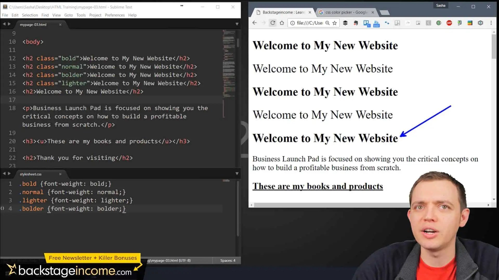Open Chrome three-dot menu
Screen dimensions: 499x280
[491, 23]
